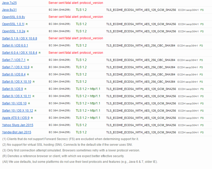Select Java 7u25 protocol_version fatal alert text

pos(76,3)
